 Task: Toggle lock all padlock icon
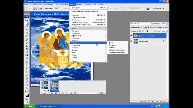[147, 31]
